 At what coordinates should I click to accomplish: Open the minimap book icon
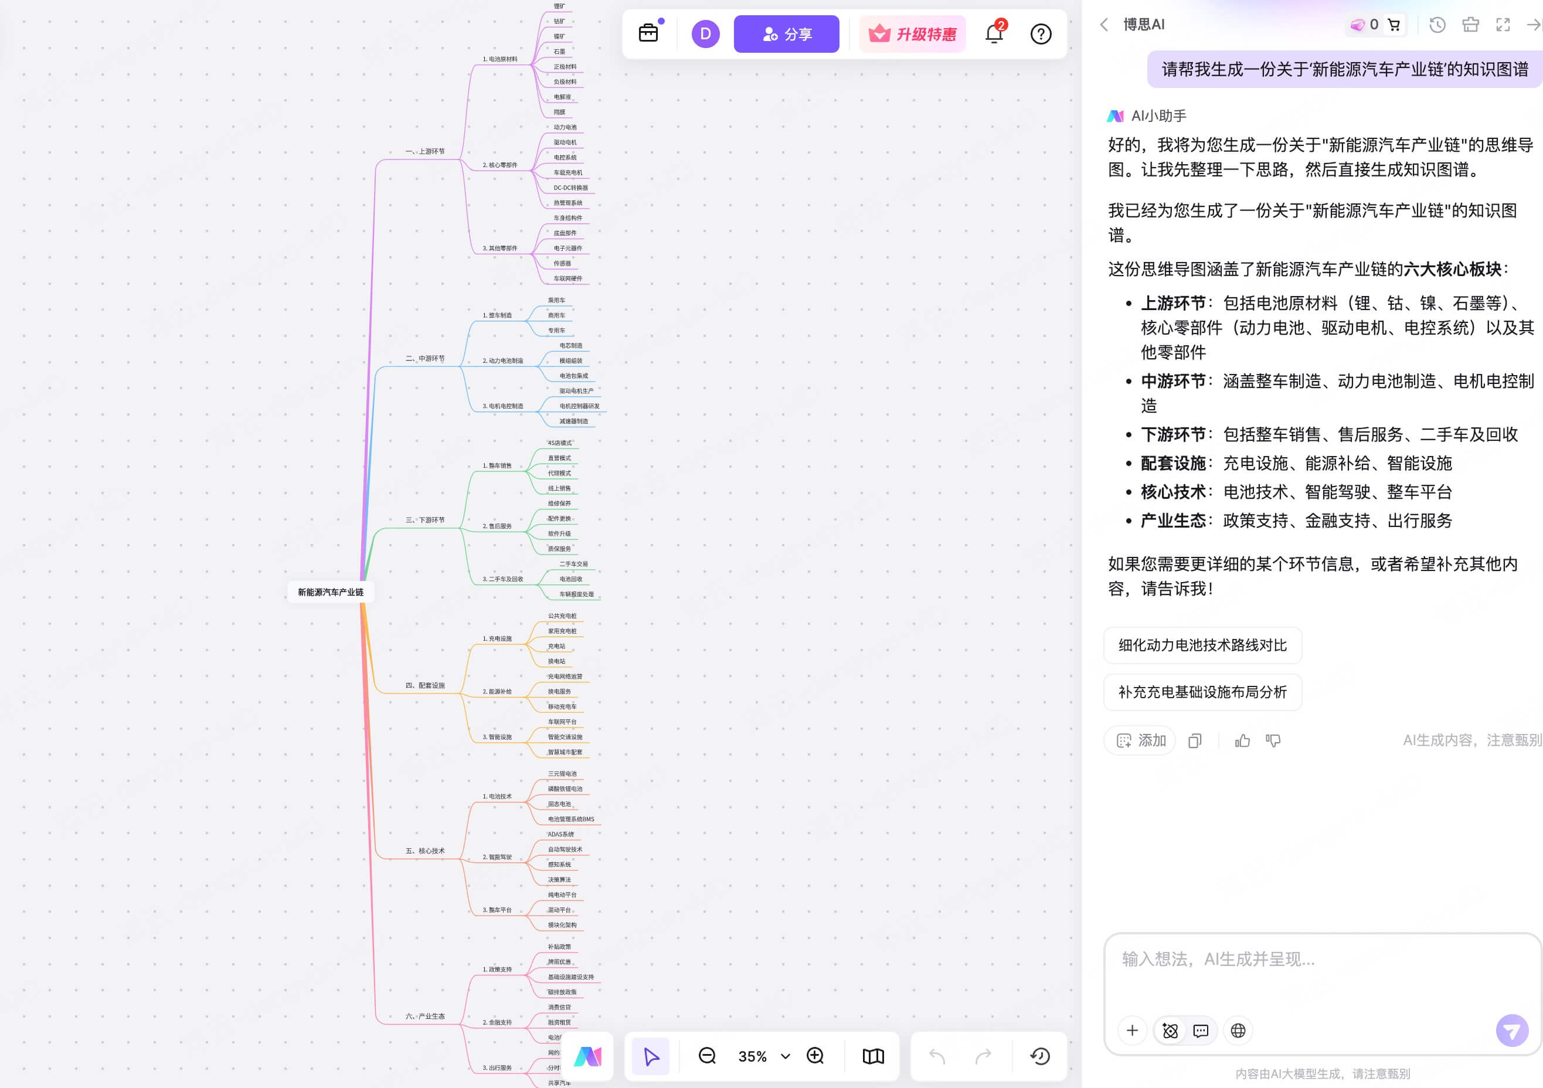point(873,1056)
